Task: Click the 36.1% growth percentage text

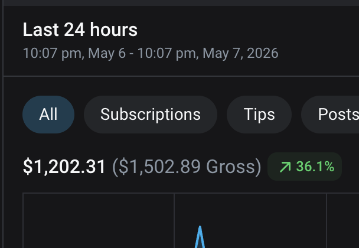Action: coord(315,167)
